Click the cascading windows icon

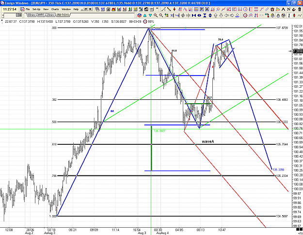(x=97, y=9)
